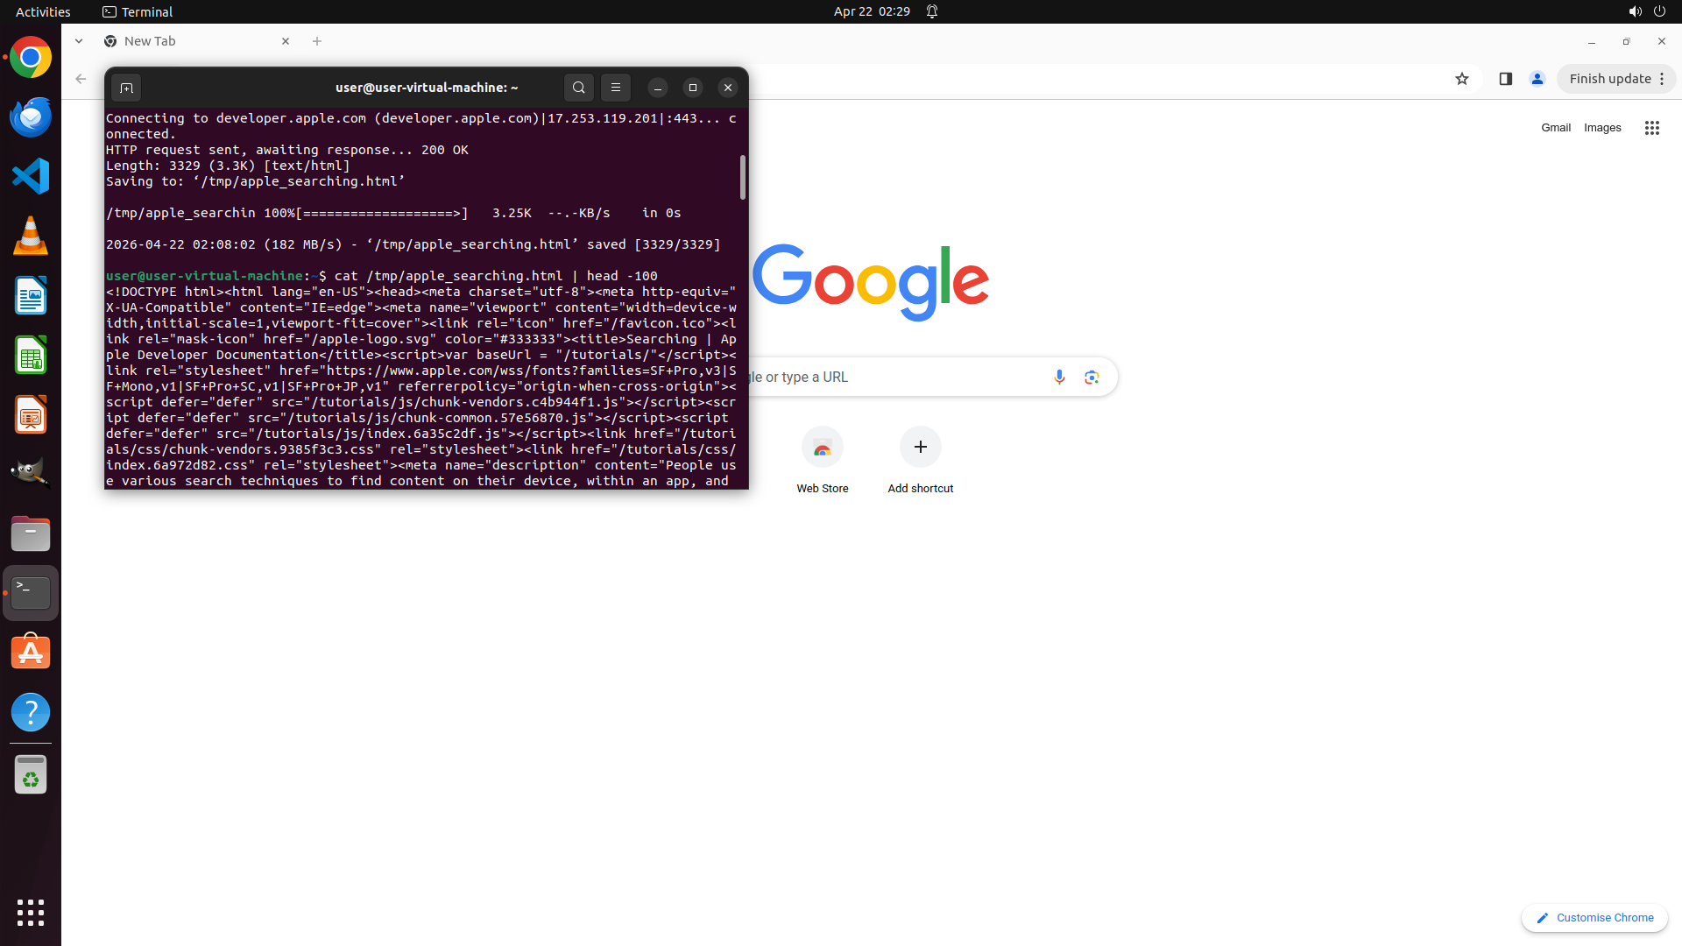
Task: Click voice search microphone icon
Action: pyautogui.click(x=1059, y=377)
